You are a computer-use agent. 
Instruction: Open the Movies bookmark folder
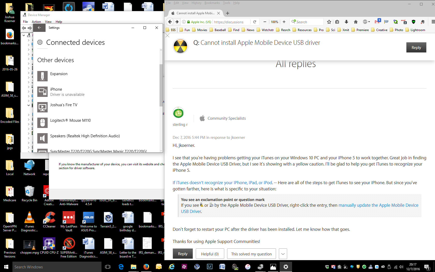click(199, 30)
